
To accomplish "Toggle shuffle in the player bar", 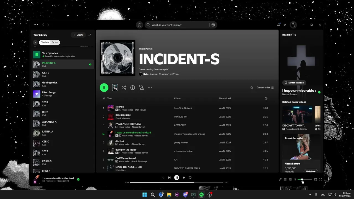I will coord(163,177).
